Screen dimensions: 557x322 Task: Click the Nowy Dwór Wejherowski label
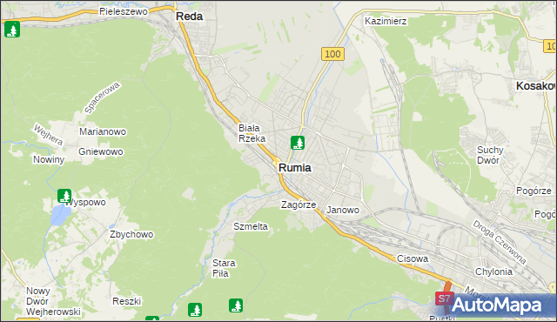[x=53, y=301]
